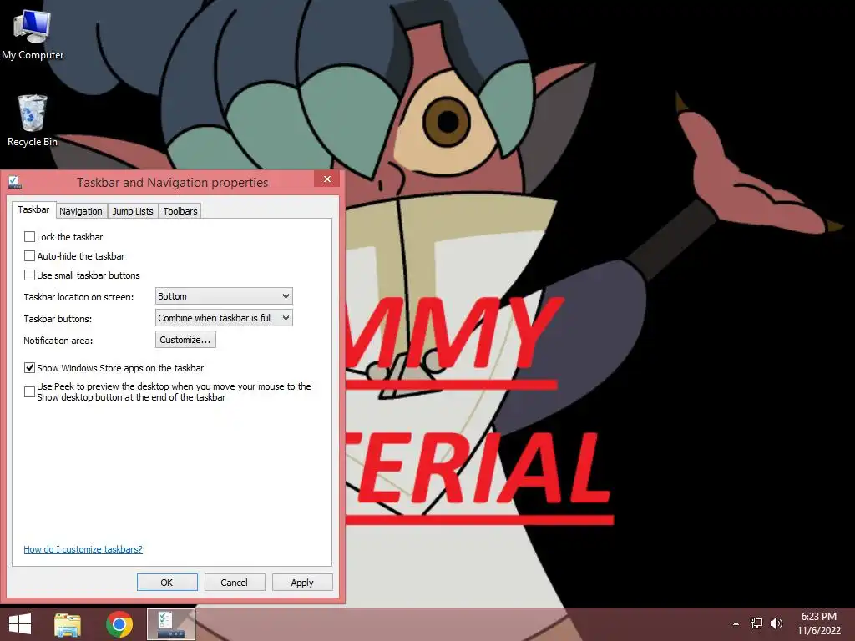This screenshot has width=855, height=641.
Task: Select the Recycle Bin desktop icon
Action: point(33,121)
